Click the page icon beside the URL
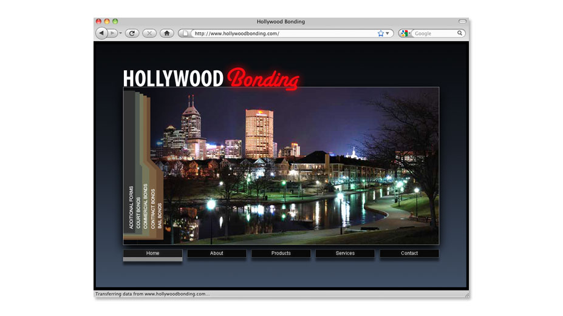563x316 pixels. 185,33
